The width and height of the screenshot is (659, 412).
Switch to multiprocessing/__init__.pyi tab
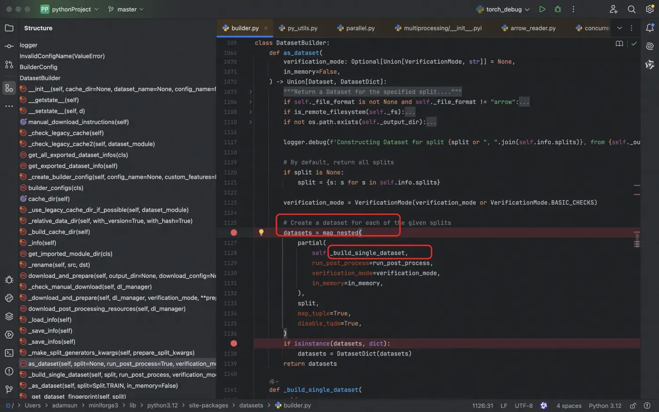[x=438, y=28]
